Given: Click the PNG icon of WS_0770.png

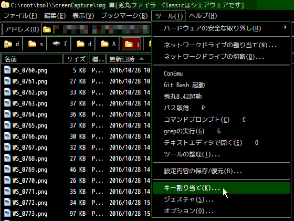Looking at the screenshot, I should [7, 181].
